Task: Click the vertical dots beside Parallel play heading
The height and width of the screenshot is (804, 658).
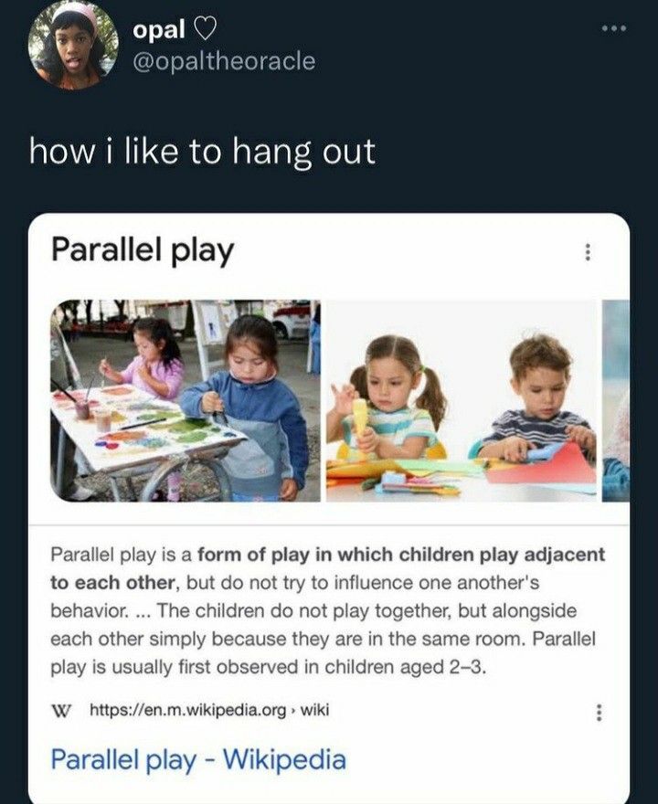Action: click(x=588, y=252)
